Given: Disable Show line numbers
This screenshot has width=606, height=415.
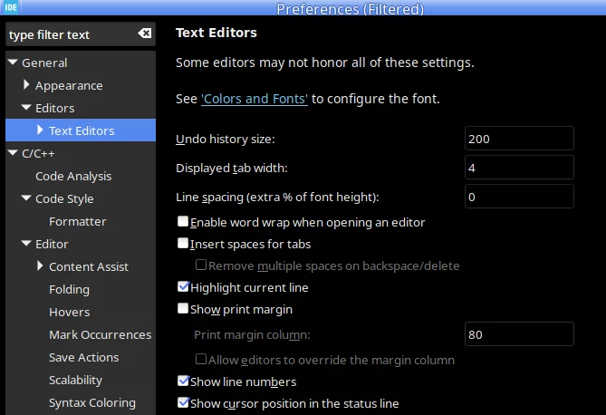Looking at the screenshot, I should [x=183, y=381].
